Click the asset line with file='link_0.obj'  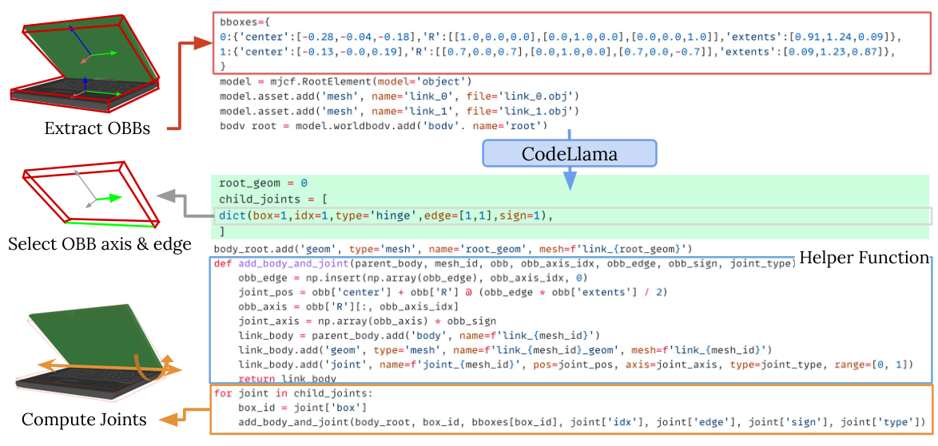point(399,96)
